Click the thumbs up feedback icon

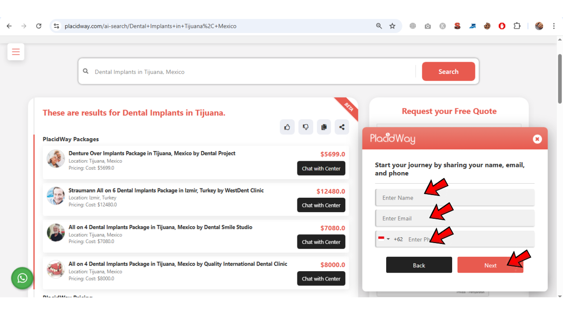tap(287, 127)
